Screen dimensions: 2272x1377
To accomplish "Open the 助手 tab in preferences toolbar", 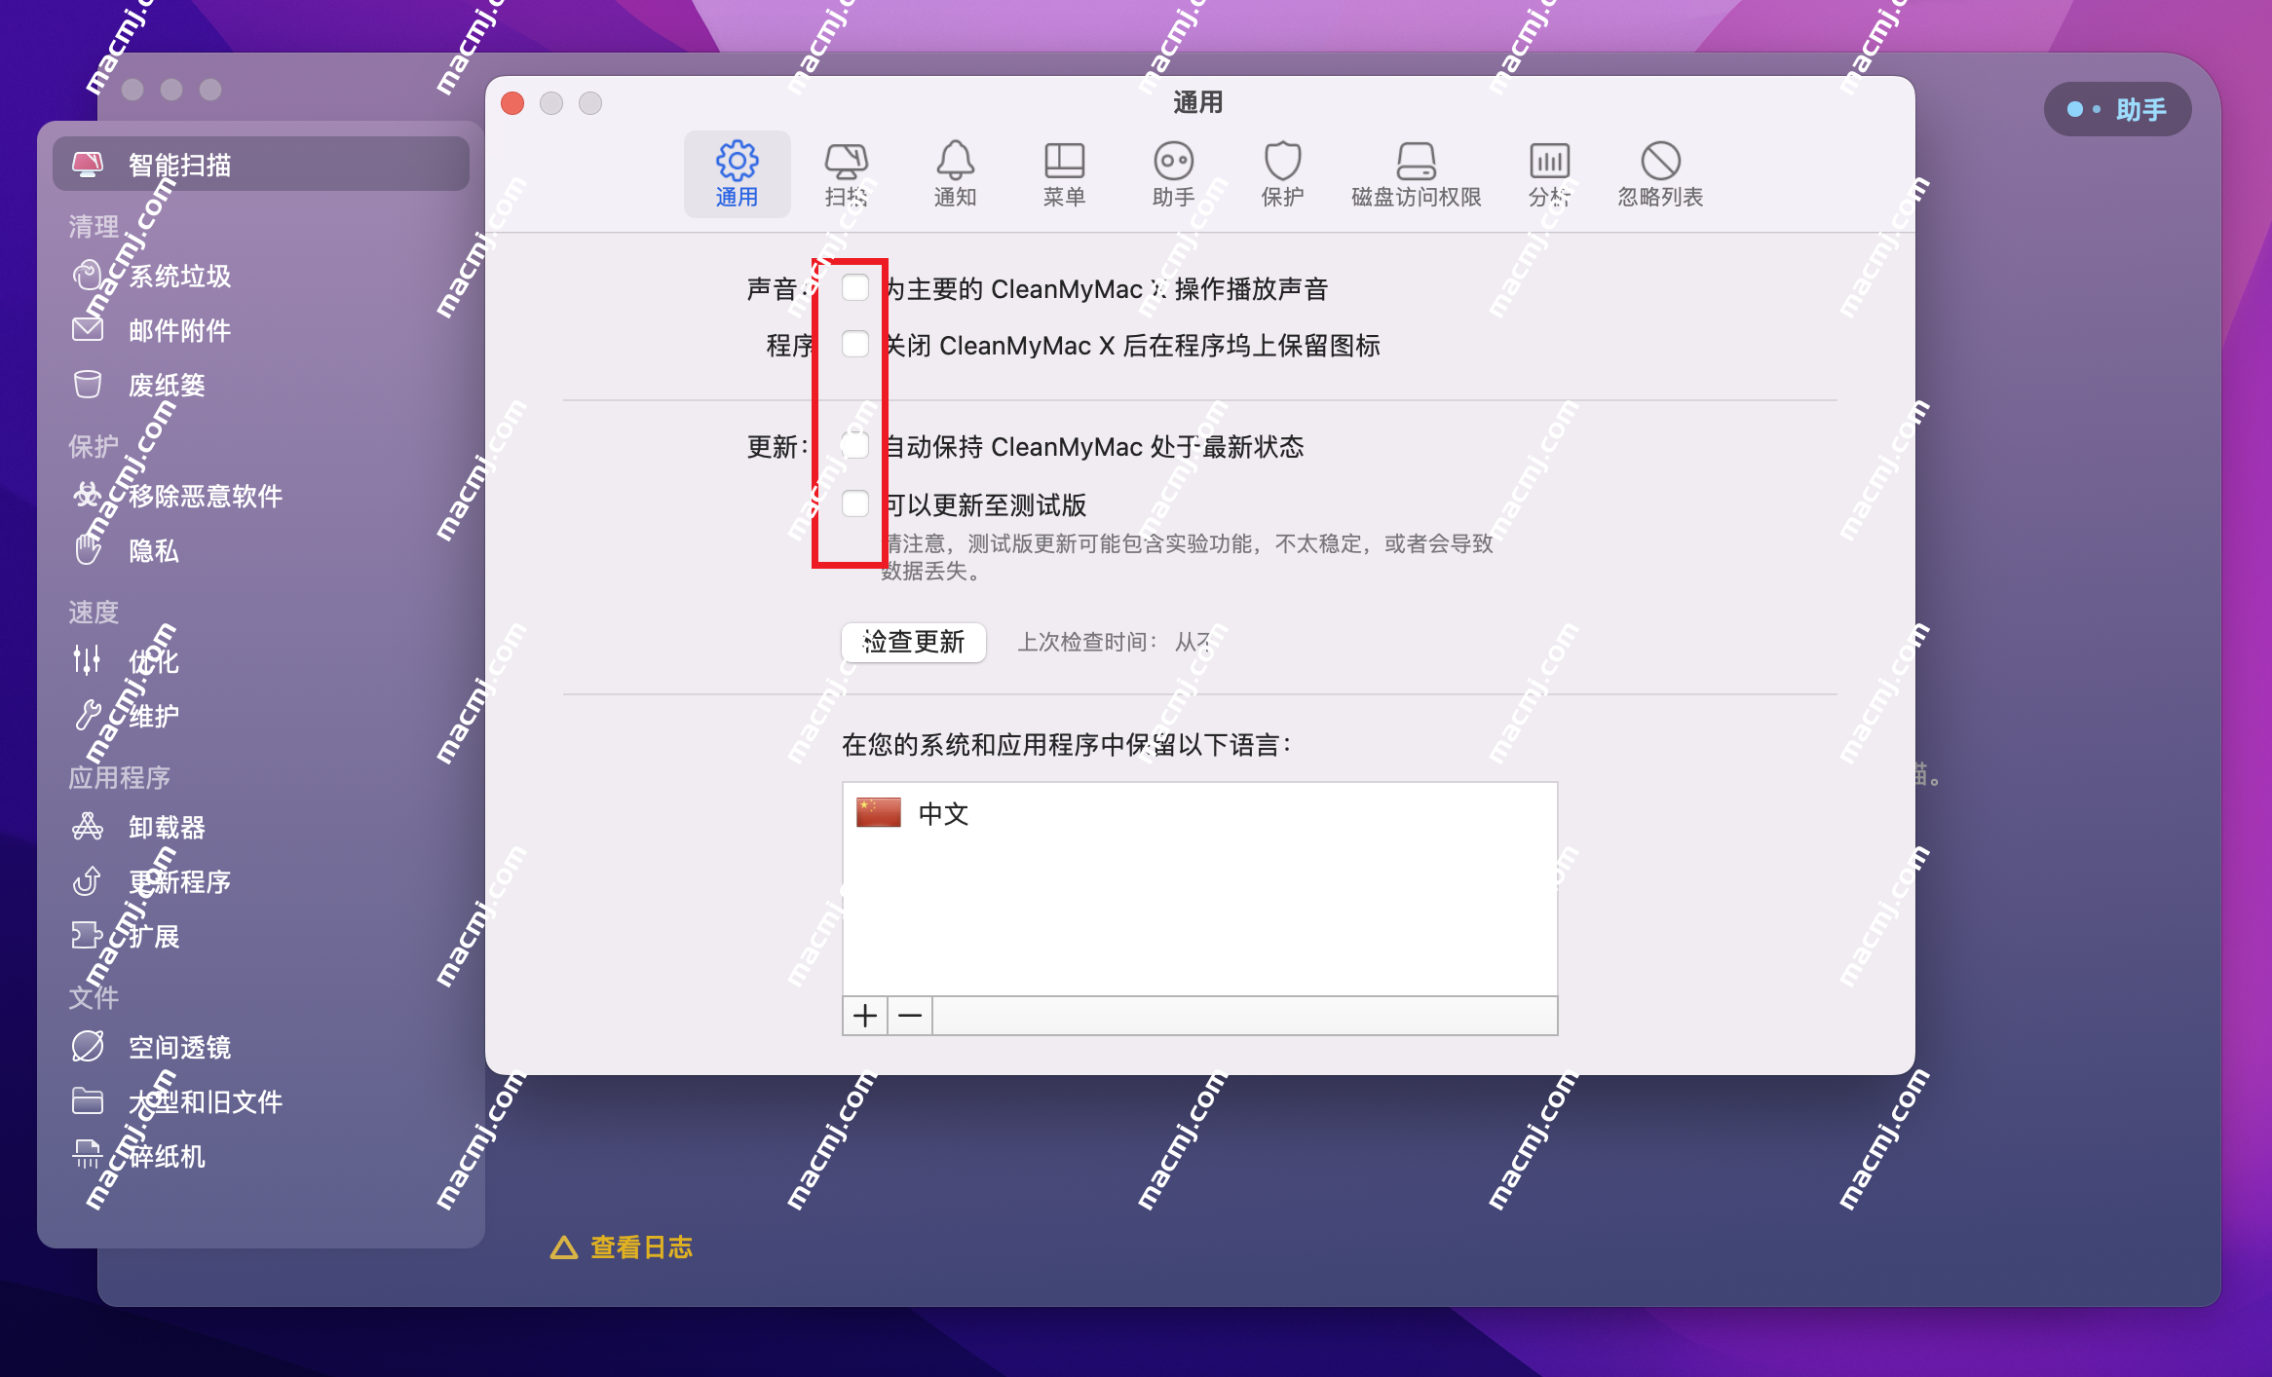I will [x=1173, y=174].
